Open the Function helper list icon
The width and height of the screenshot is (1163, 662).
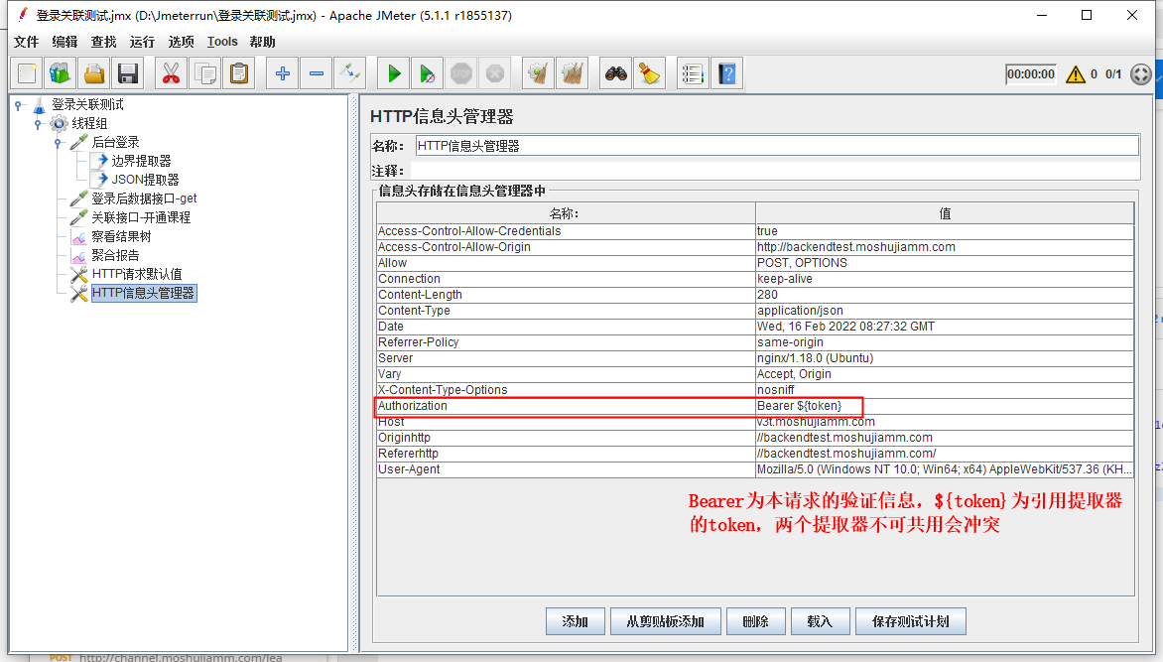click(693, 73)
